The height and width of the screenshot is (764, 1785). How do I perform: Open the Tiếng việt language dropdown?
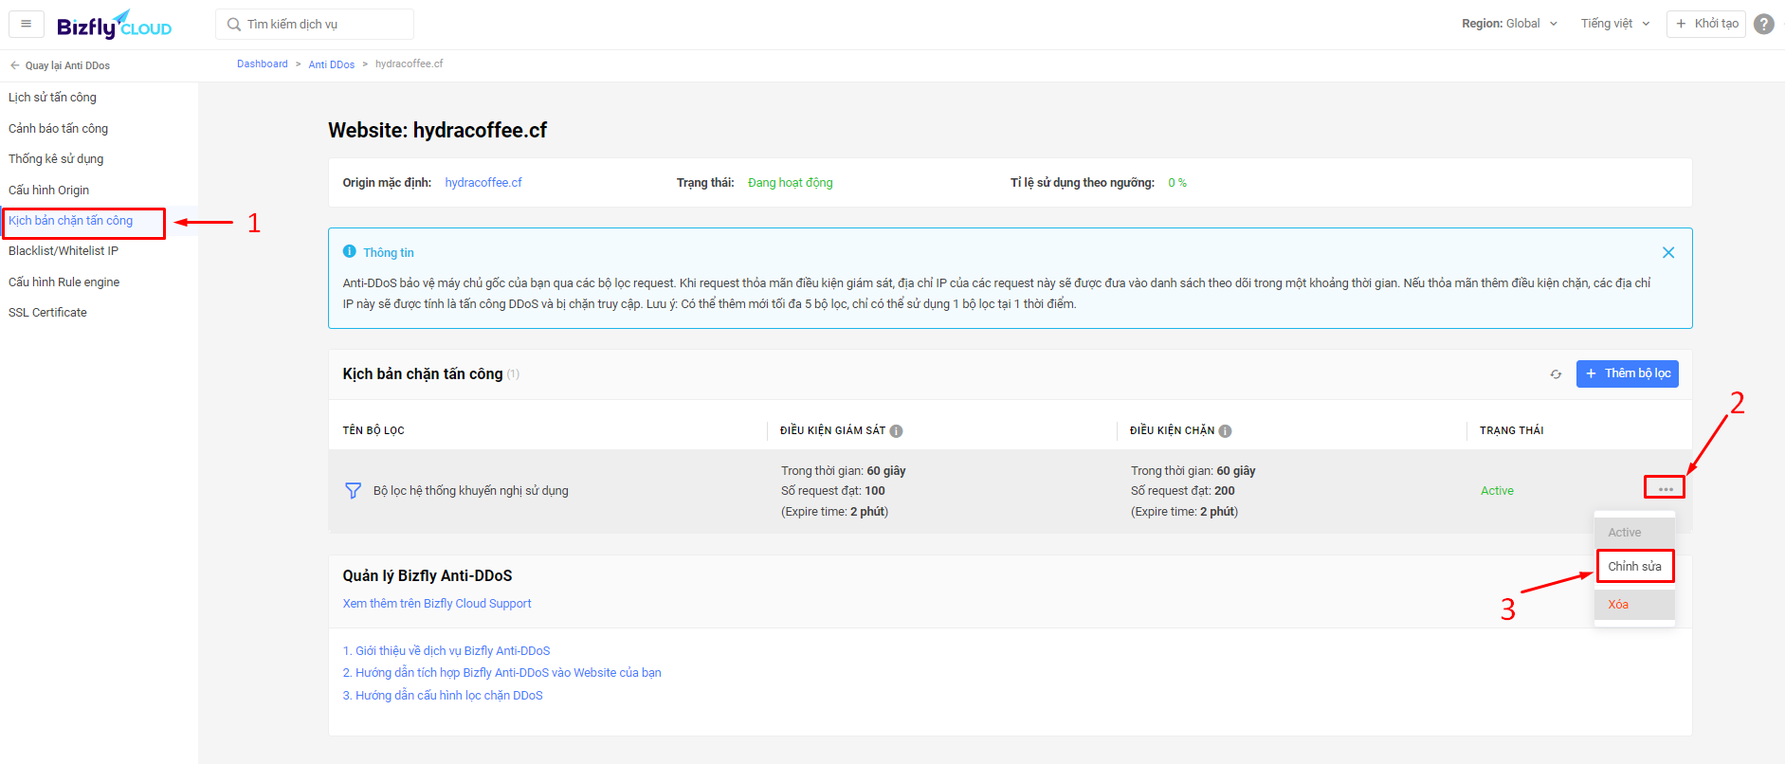point(1615,24)
